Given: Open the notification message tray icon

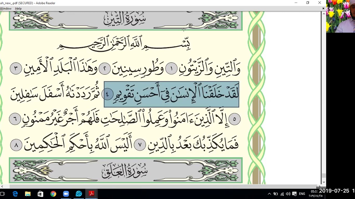Looking at the screenshot, I should (x=295, y=194).
